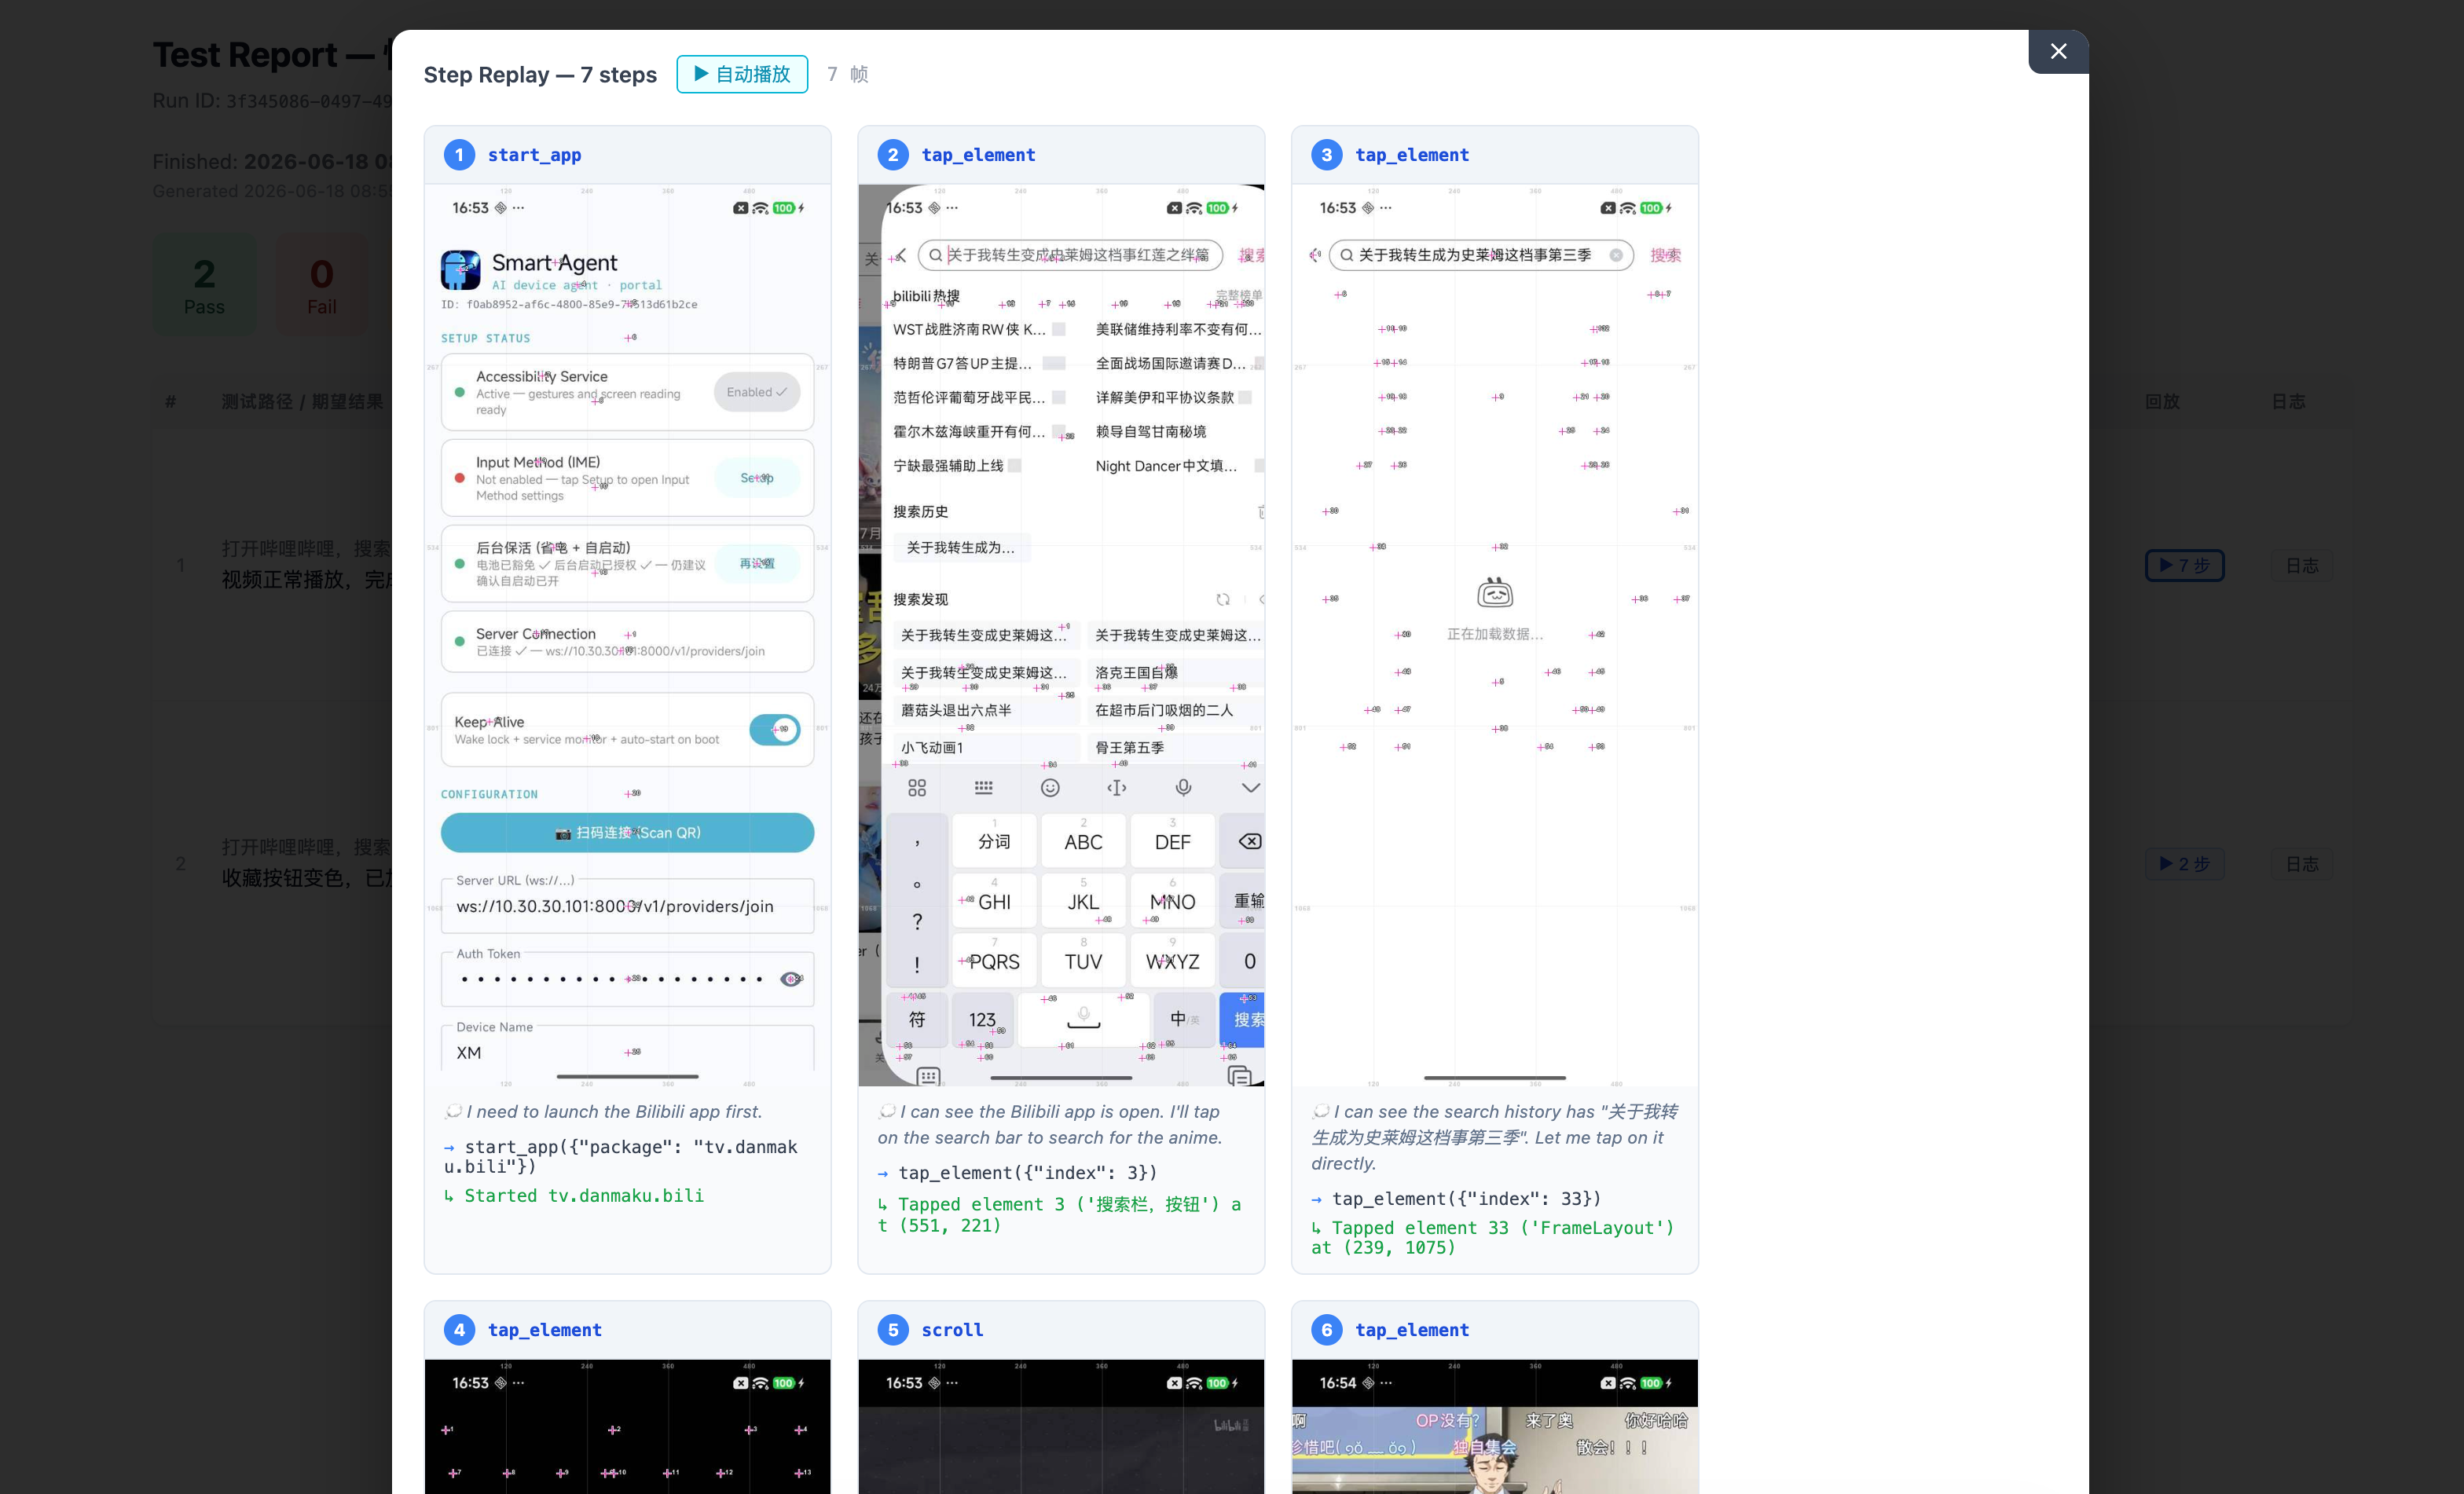Select hot search 宁缺最强辅助上线
Screen dimensions: 2464x1494
click(x=948, y=466)
